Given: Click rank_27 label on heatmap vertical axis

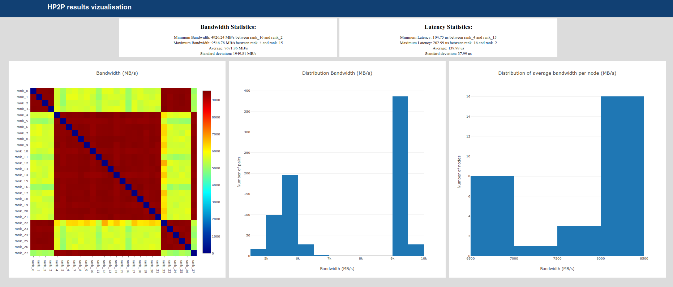Looking at the screenshot, I should [21, 253].
